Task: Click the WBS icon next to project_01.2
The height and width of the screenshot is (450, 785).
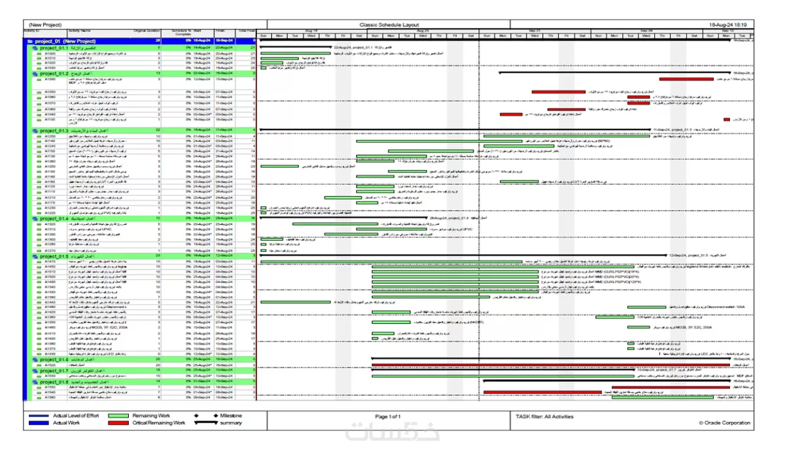Action: tap(35, 73)
